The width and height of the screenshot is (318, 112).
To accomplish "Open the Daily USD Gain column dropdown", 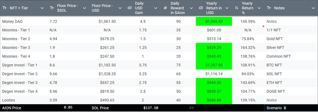I will pos(156,8).
